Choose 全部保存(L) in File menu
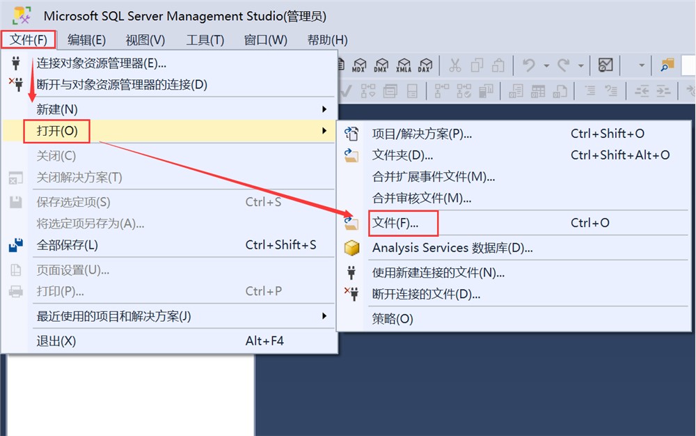Viewport: 696px width, 436px height. (x=68, y=245)
